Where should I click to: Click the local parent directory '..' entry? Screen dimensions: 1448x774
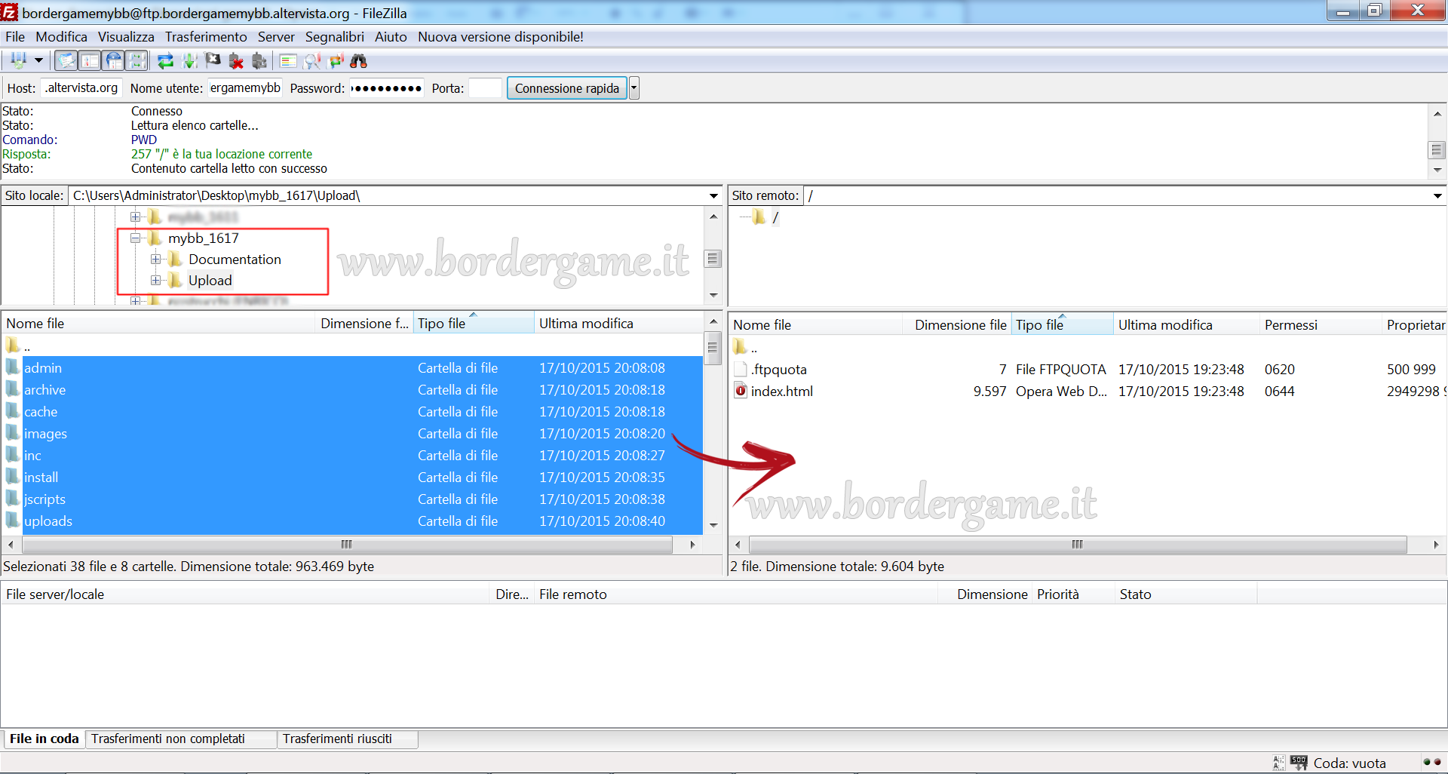tap(353, 346)
